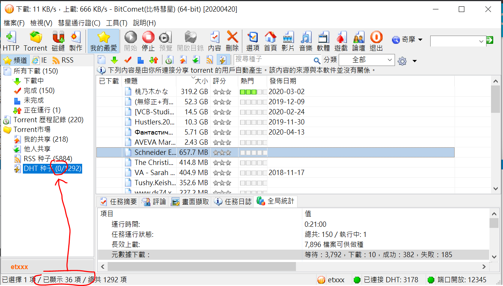Go to 首頁 home page icon
The width and height of the screenshot is (503, 286).
270,41
